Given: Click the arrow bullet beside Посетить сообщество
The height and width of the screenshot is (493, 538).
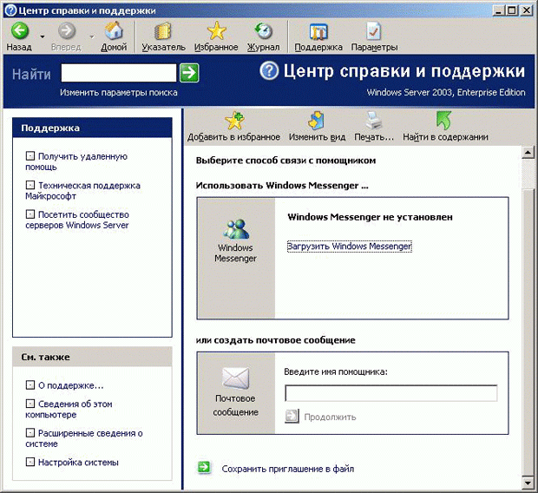Looking at the screenshot, I should pos(30,214).
